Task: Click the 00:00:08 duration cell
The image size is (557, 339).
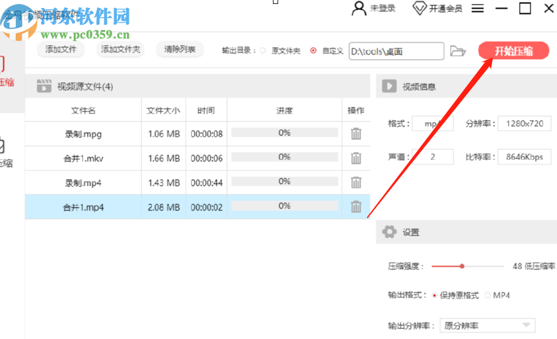Action: pyautogui.click(x=206, y=134)
